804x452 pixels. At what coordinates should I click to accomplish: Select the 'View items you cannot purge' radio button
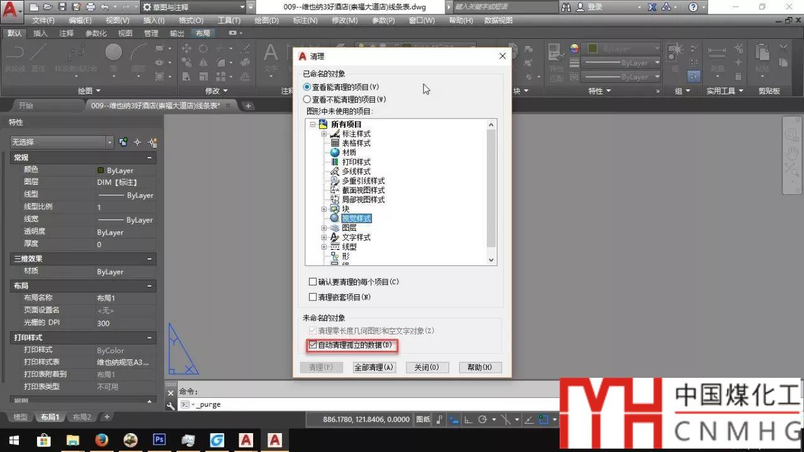pos(307,99)
